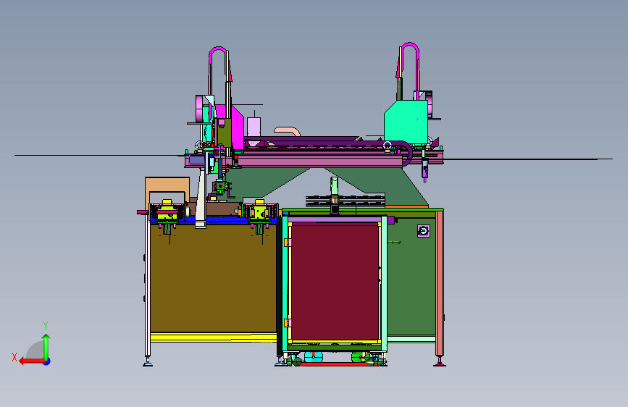Viewport: 628px width, 407px height.
Task: Select the yellow bar below the left cabinet
Action: (x=213, y=337)
